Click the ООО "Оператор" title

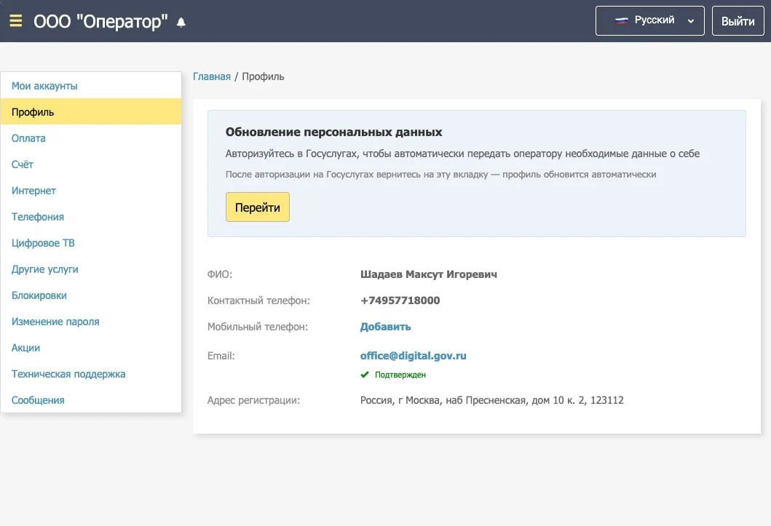100,22
